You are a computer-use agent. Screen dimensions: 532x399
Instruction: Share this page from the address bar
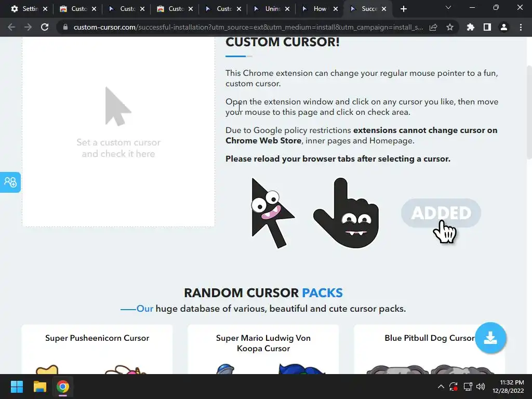point(433,27)
